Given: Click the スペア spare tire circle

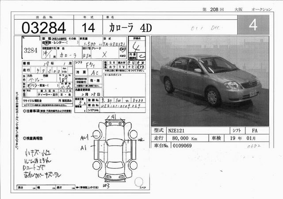Looking at the screenshot, I should [x=139, y=181].
